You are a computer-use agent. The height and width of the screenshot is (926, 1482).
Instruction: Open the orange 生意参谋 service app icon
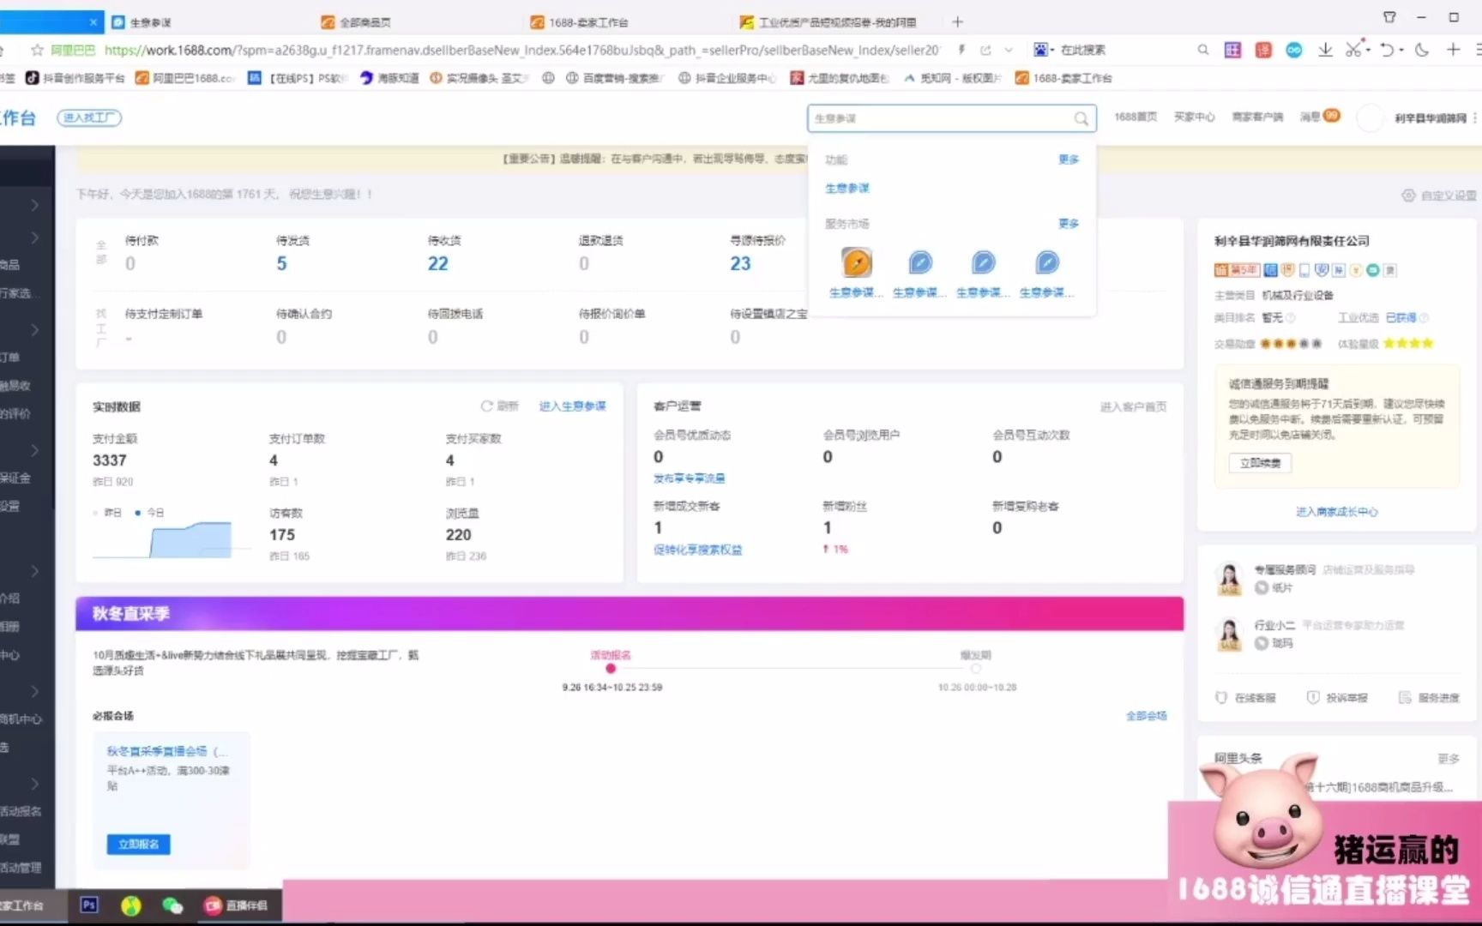click(857, 262)
